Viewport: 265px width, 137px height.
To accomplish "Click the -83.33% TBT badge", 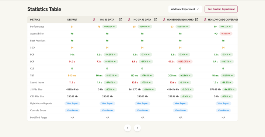I will coord(112,76).
